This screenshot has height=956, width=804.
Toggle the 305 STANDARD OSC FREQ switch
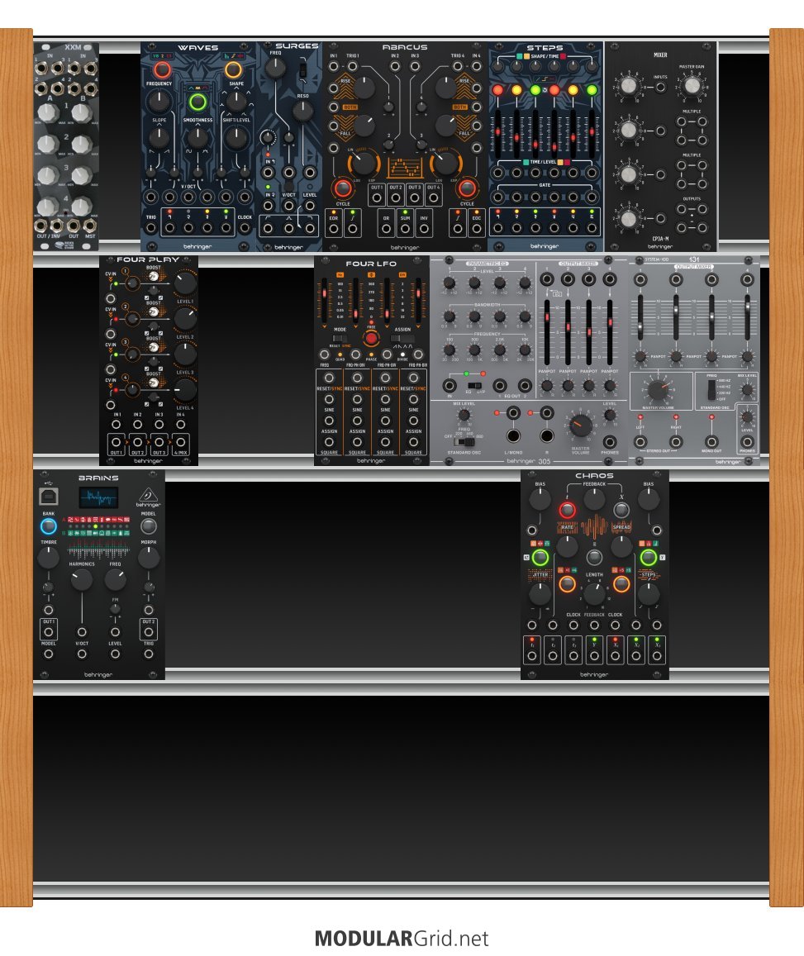464,442
